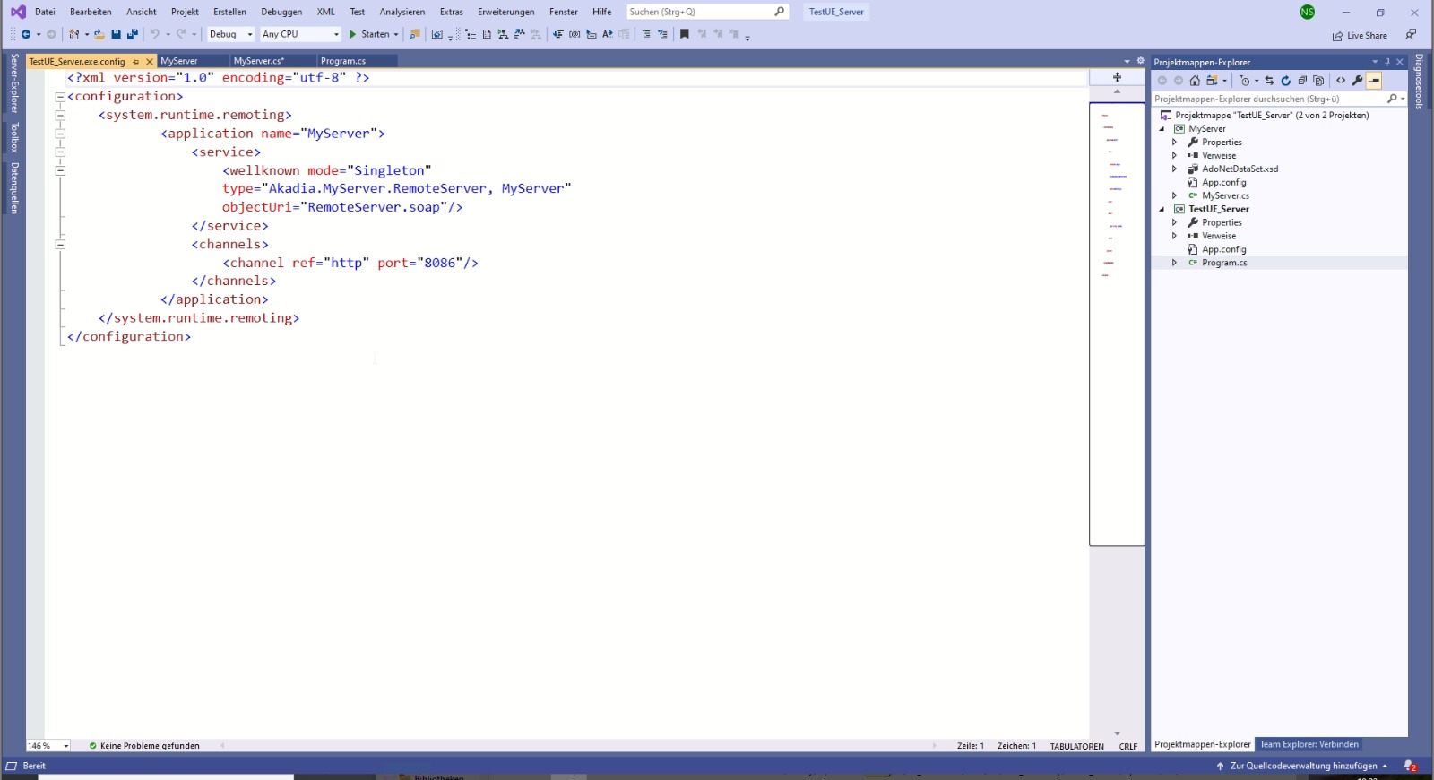Click the NS account avatar
1434x780 pixels.
[1308, 12]
